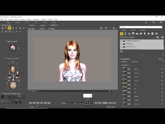Switch to the Render tab above the viewport

tap(43, 25)
